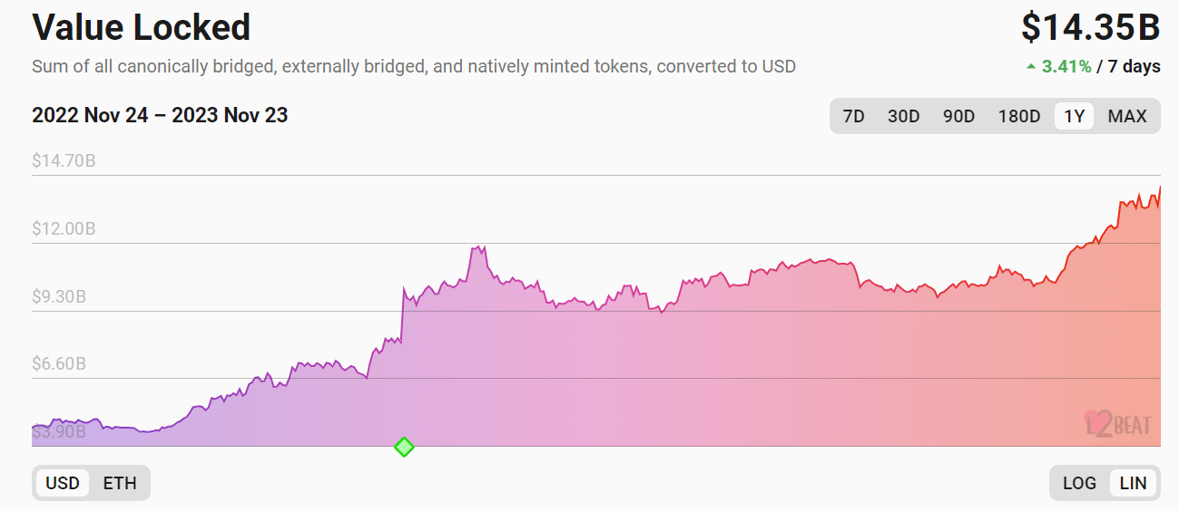This screenshot has width=1179, height=511.
Task: Click the $9.30B axis label
Action: [59, 297]
